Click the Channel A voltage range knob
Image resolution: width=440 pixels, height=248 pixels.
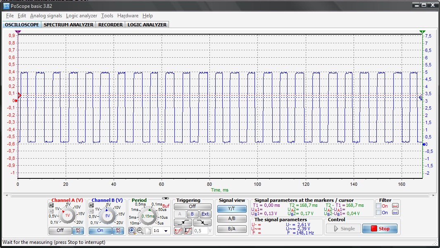[x=67, y=215]
